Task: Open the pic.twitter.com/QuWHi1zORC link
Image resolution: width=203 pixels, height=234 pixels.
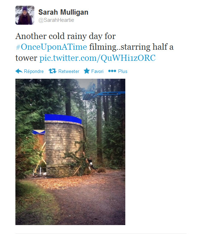Action: pyautogui.click(x=97, y=58)
